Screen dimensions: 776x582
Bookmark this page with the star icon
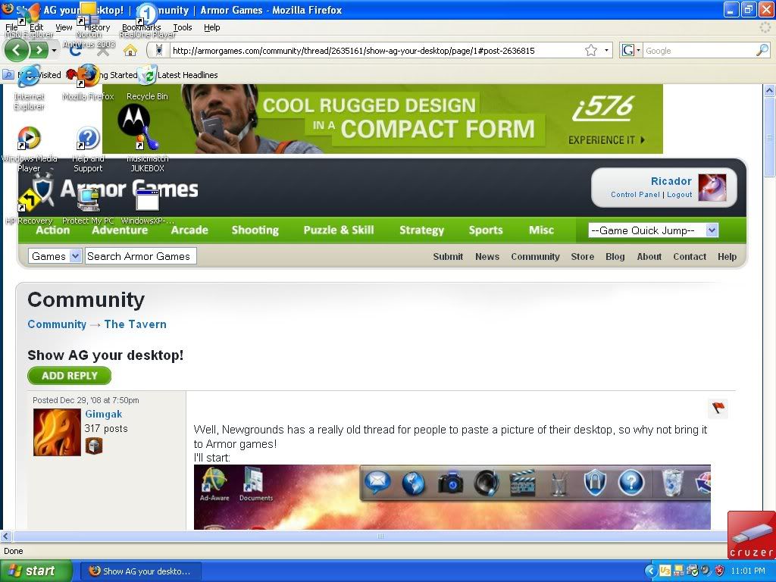(590, 50)
